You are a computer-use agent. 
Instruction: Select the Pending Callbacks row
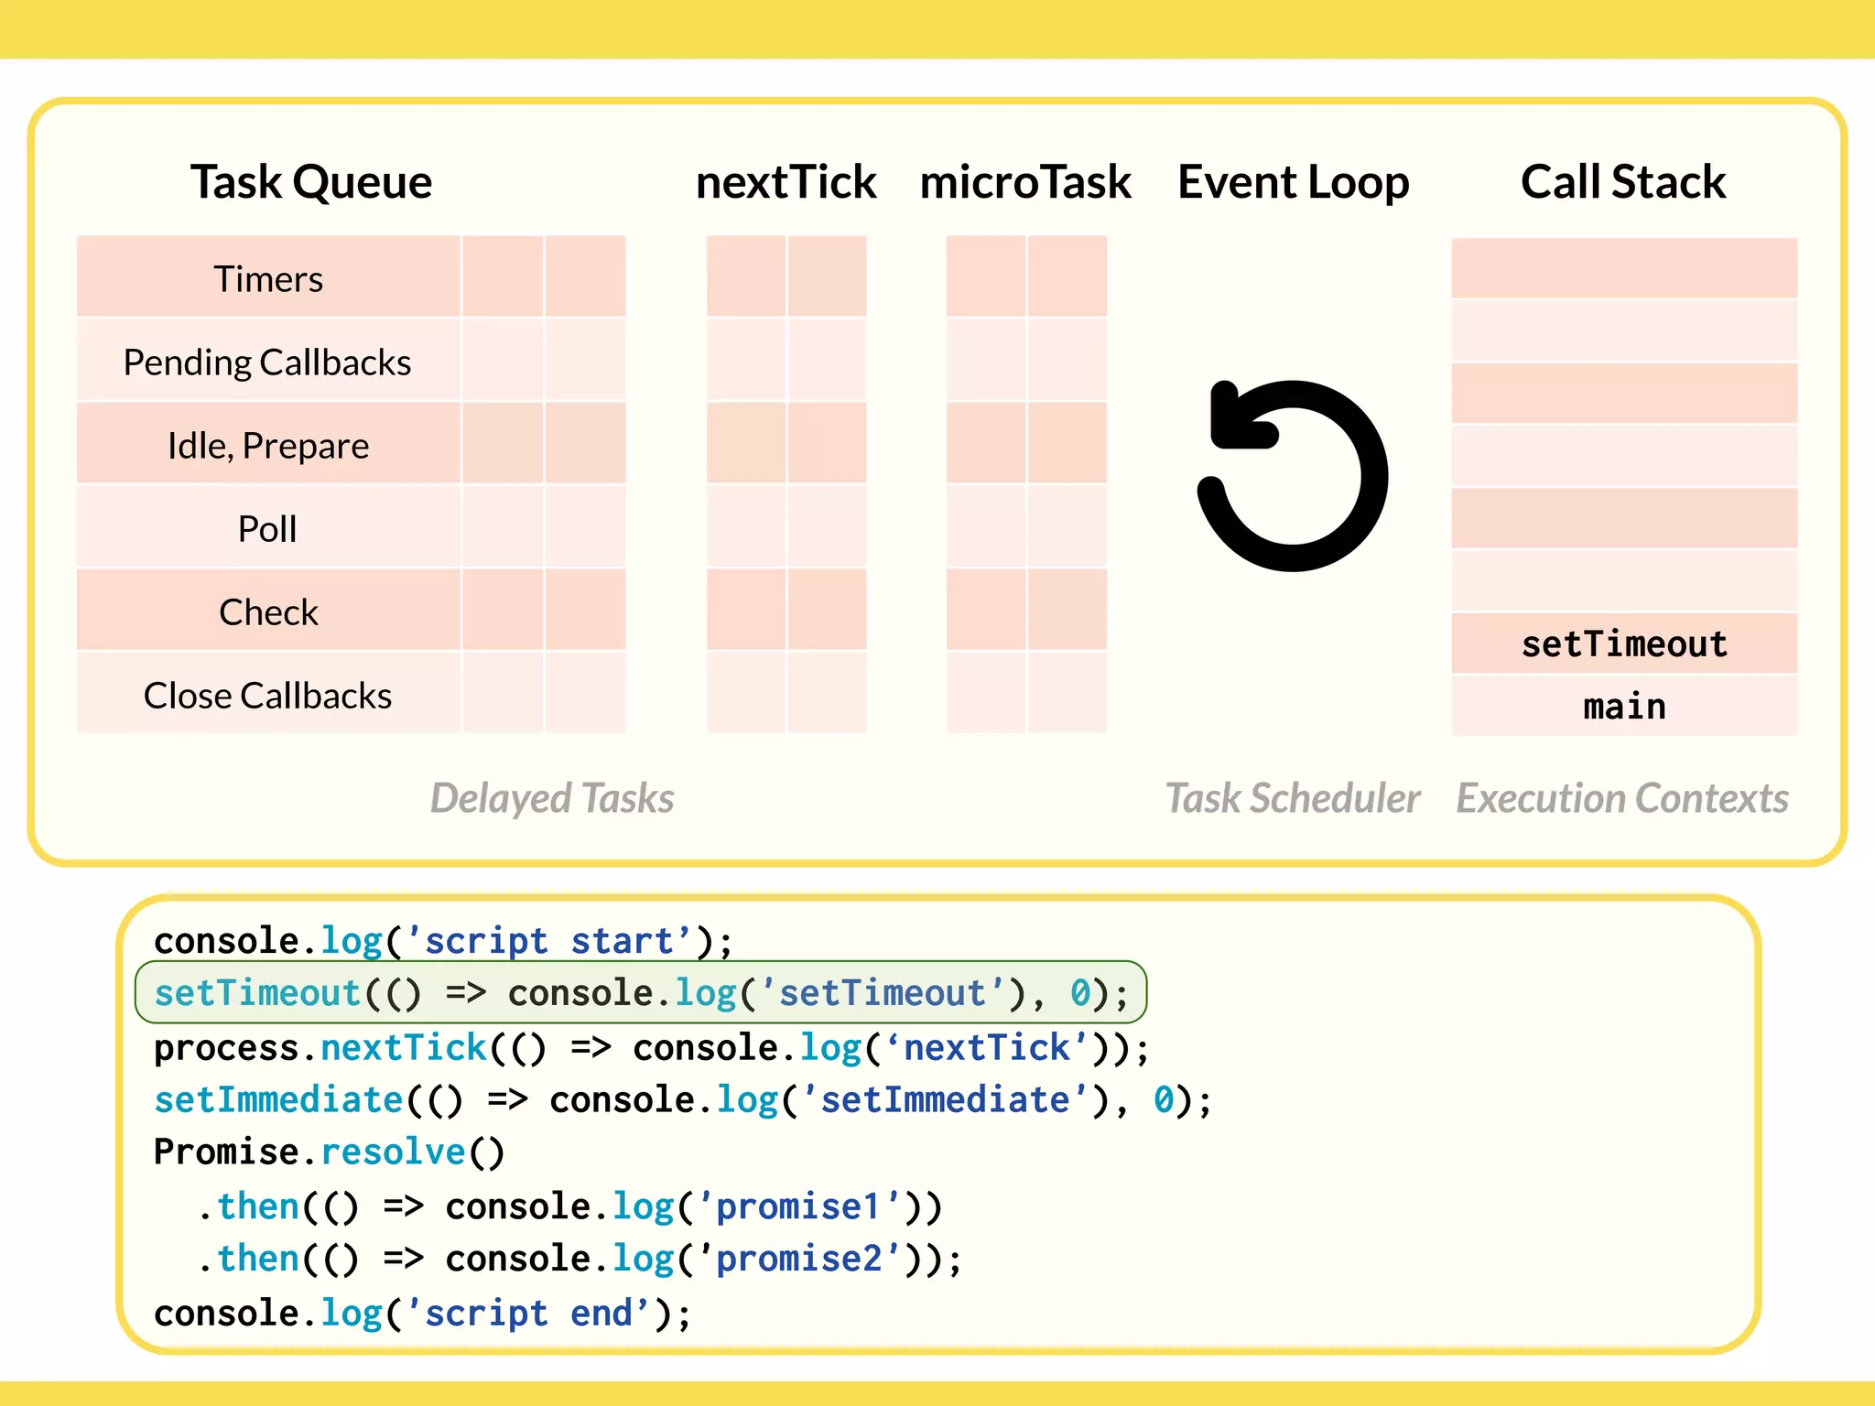[267, 362]
